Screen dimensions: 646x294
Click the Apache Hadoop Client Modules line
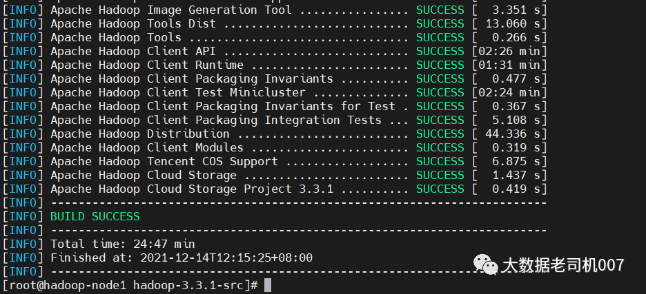pyautogui.click(x=146, y=147)
